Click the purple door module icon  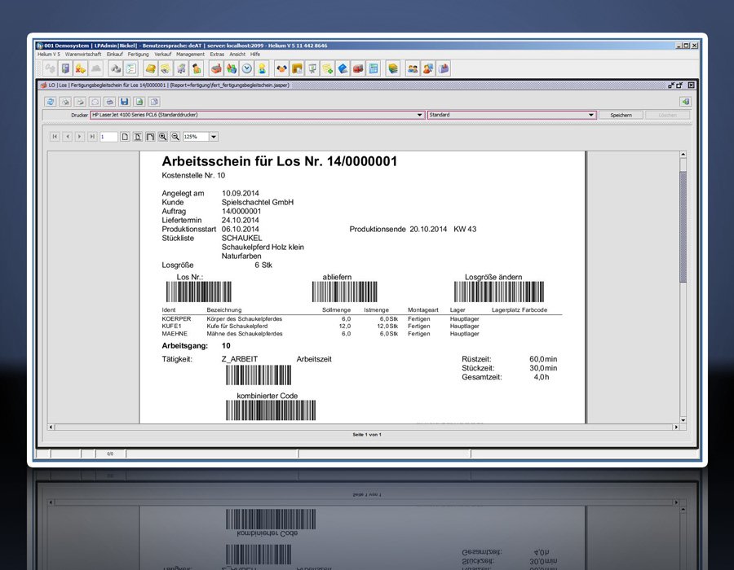click(65, 68)
